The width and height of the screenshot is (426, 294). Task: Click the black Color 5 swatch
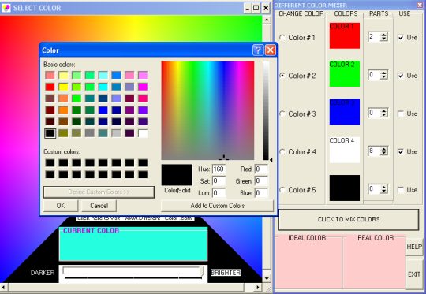pos(345,188)
